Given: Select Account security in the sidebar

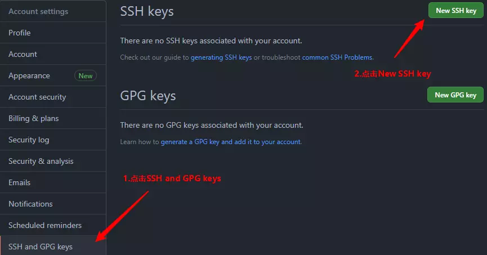Looking at the screenshot, I should [x=37, y=97].
